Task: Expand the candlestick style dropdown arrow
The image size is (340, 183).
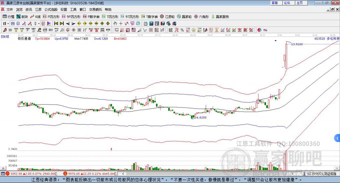Action: point(39,24)
